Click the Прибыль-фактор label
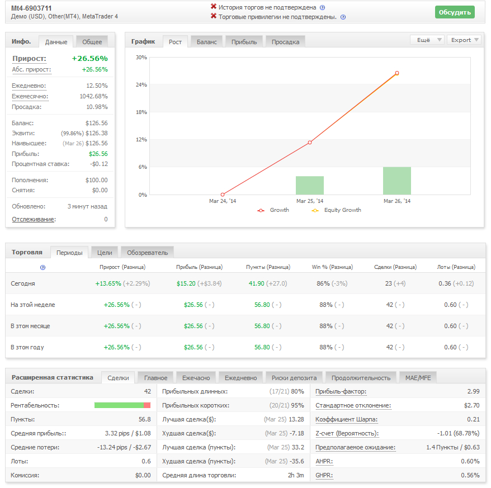The height and width of the screenshot is (488, 491). coord(341,391)
